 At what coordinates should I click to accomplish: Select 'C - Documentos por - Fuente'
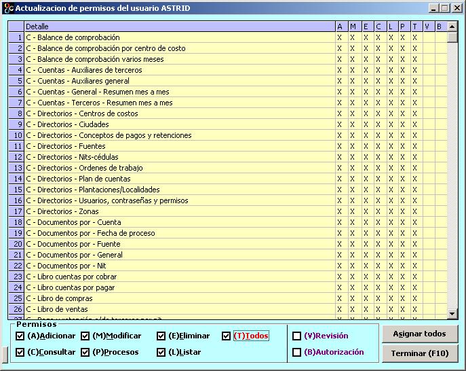click(180, 244)
